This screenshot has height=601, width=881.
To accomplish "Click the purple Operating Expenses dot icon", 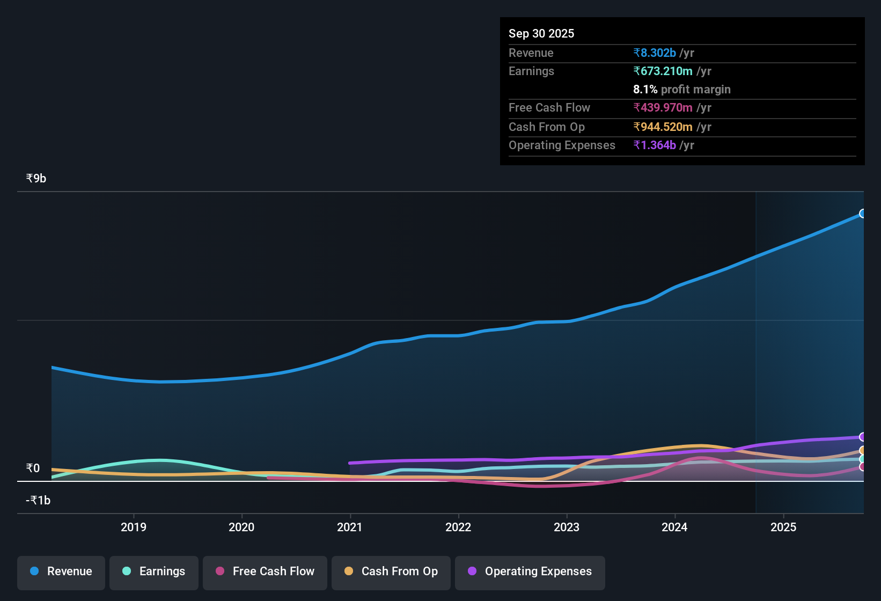I will point(472,571).
